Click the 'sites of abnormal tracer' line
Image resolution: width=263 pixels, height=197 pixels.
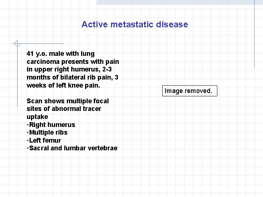click(64, 109)
